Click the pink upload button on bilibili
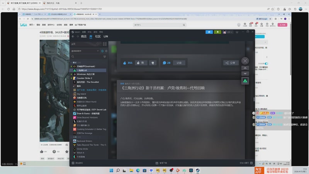 (282, 25)
